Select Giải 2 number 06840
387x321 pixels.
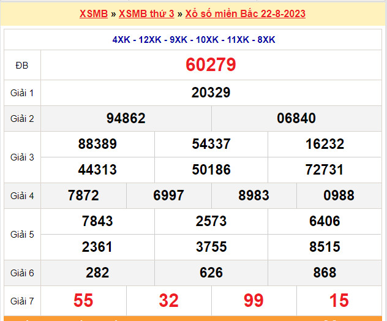click(x=296, y=118)
